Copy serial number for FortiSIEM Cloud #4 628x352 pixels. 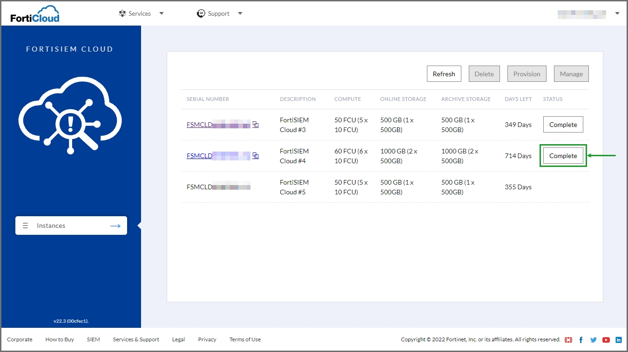[x=256, y=156]
